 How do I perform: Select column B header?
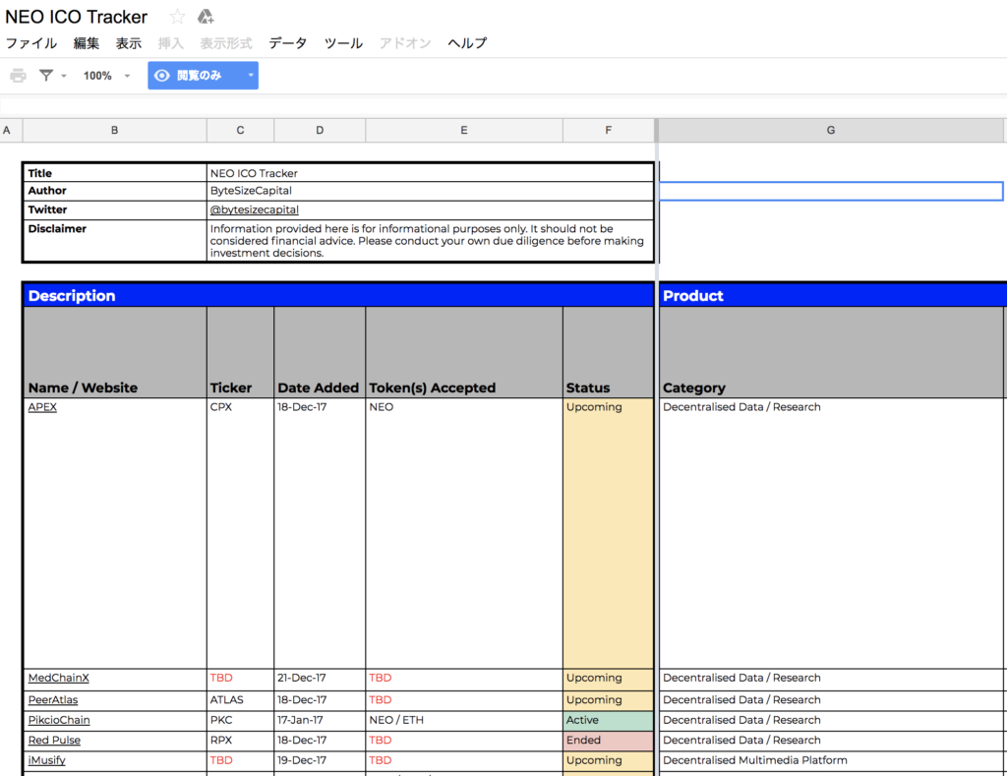pos(114,130)
